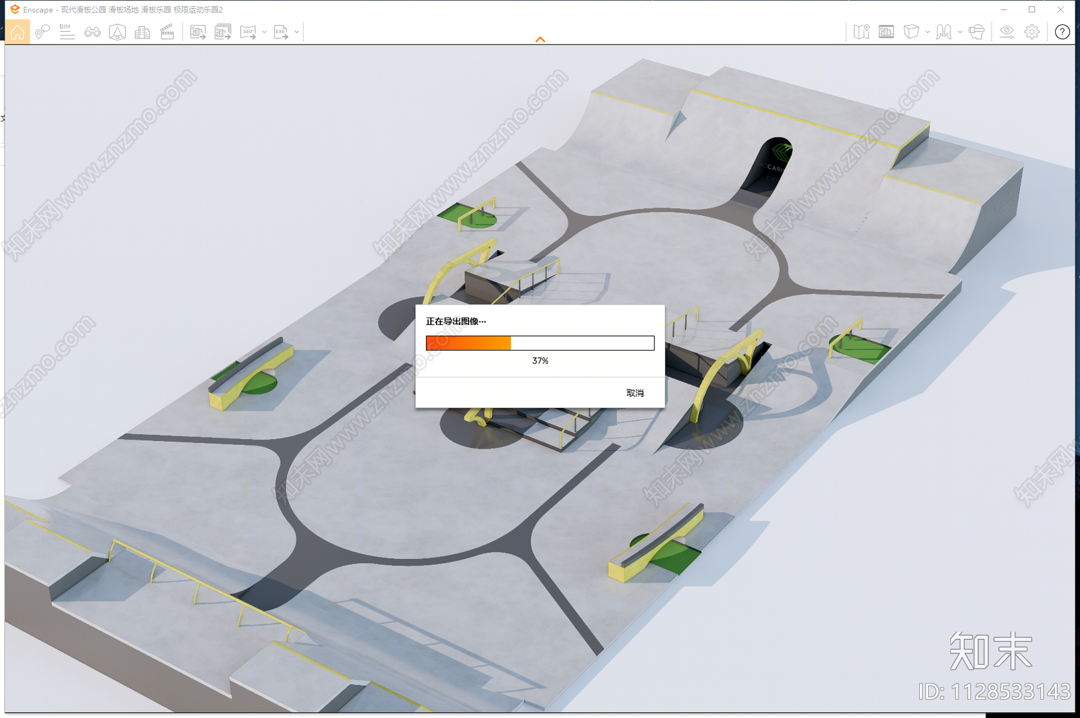This screenshot has height=718, width=1080.
Task: Collapse the toolbar with orange chevron
Action: [x=540, y=40]
